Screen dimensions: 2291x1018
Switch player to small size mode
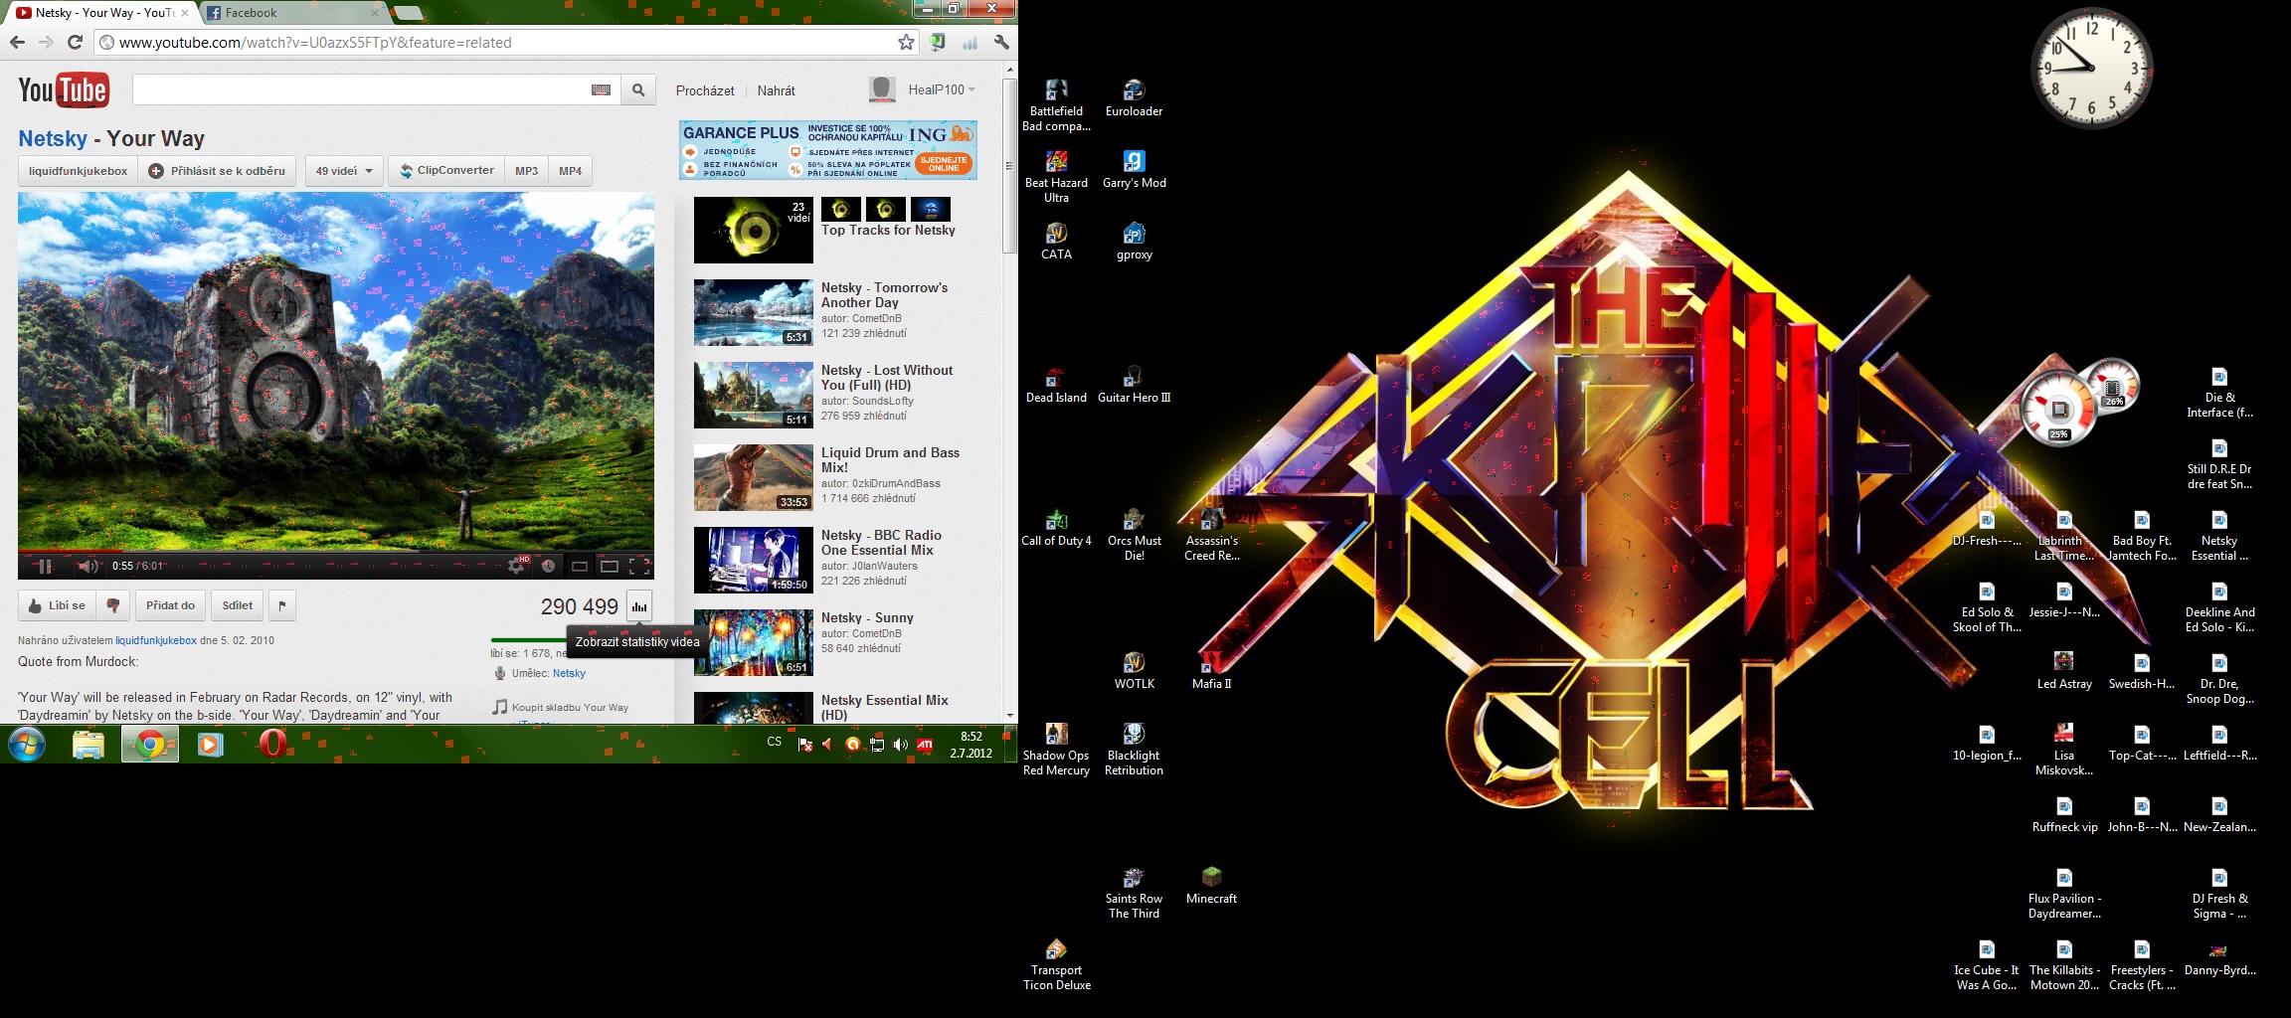tap(580, 566)
